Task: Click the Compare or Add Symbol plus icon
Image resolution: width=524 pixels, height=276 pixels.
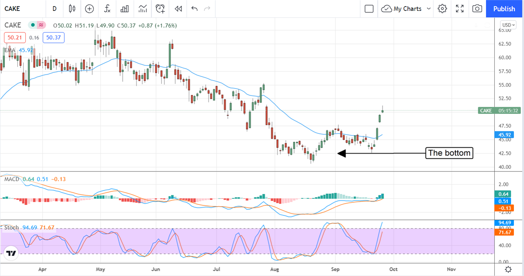Action: click(90, 9)
